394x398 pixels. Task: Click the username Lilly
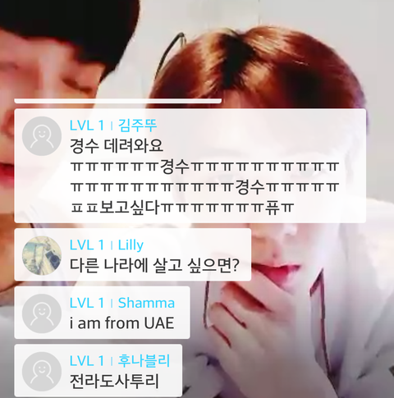(131, 245)
